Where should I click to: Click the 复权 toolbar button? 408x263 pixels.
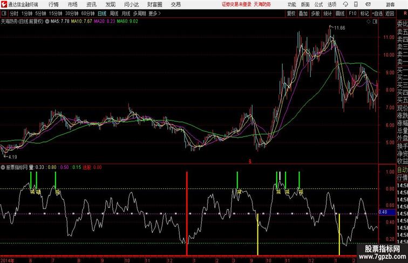click(x=291, y=14)
